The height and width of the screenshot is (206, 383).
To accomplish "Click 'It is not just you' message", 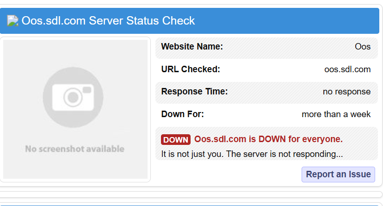I will 252,154.
